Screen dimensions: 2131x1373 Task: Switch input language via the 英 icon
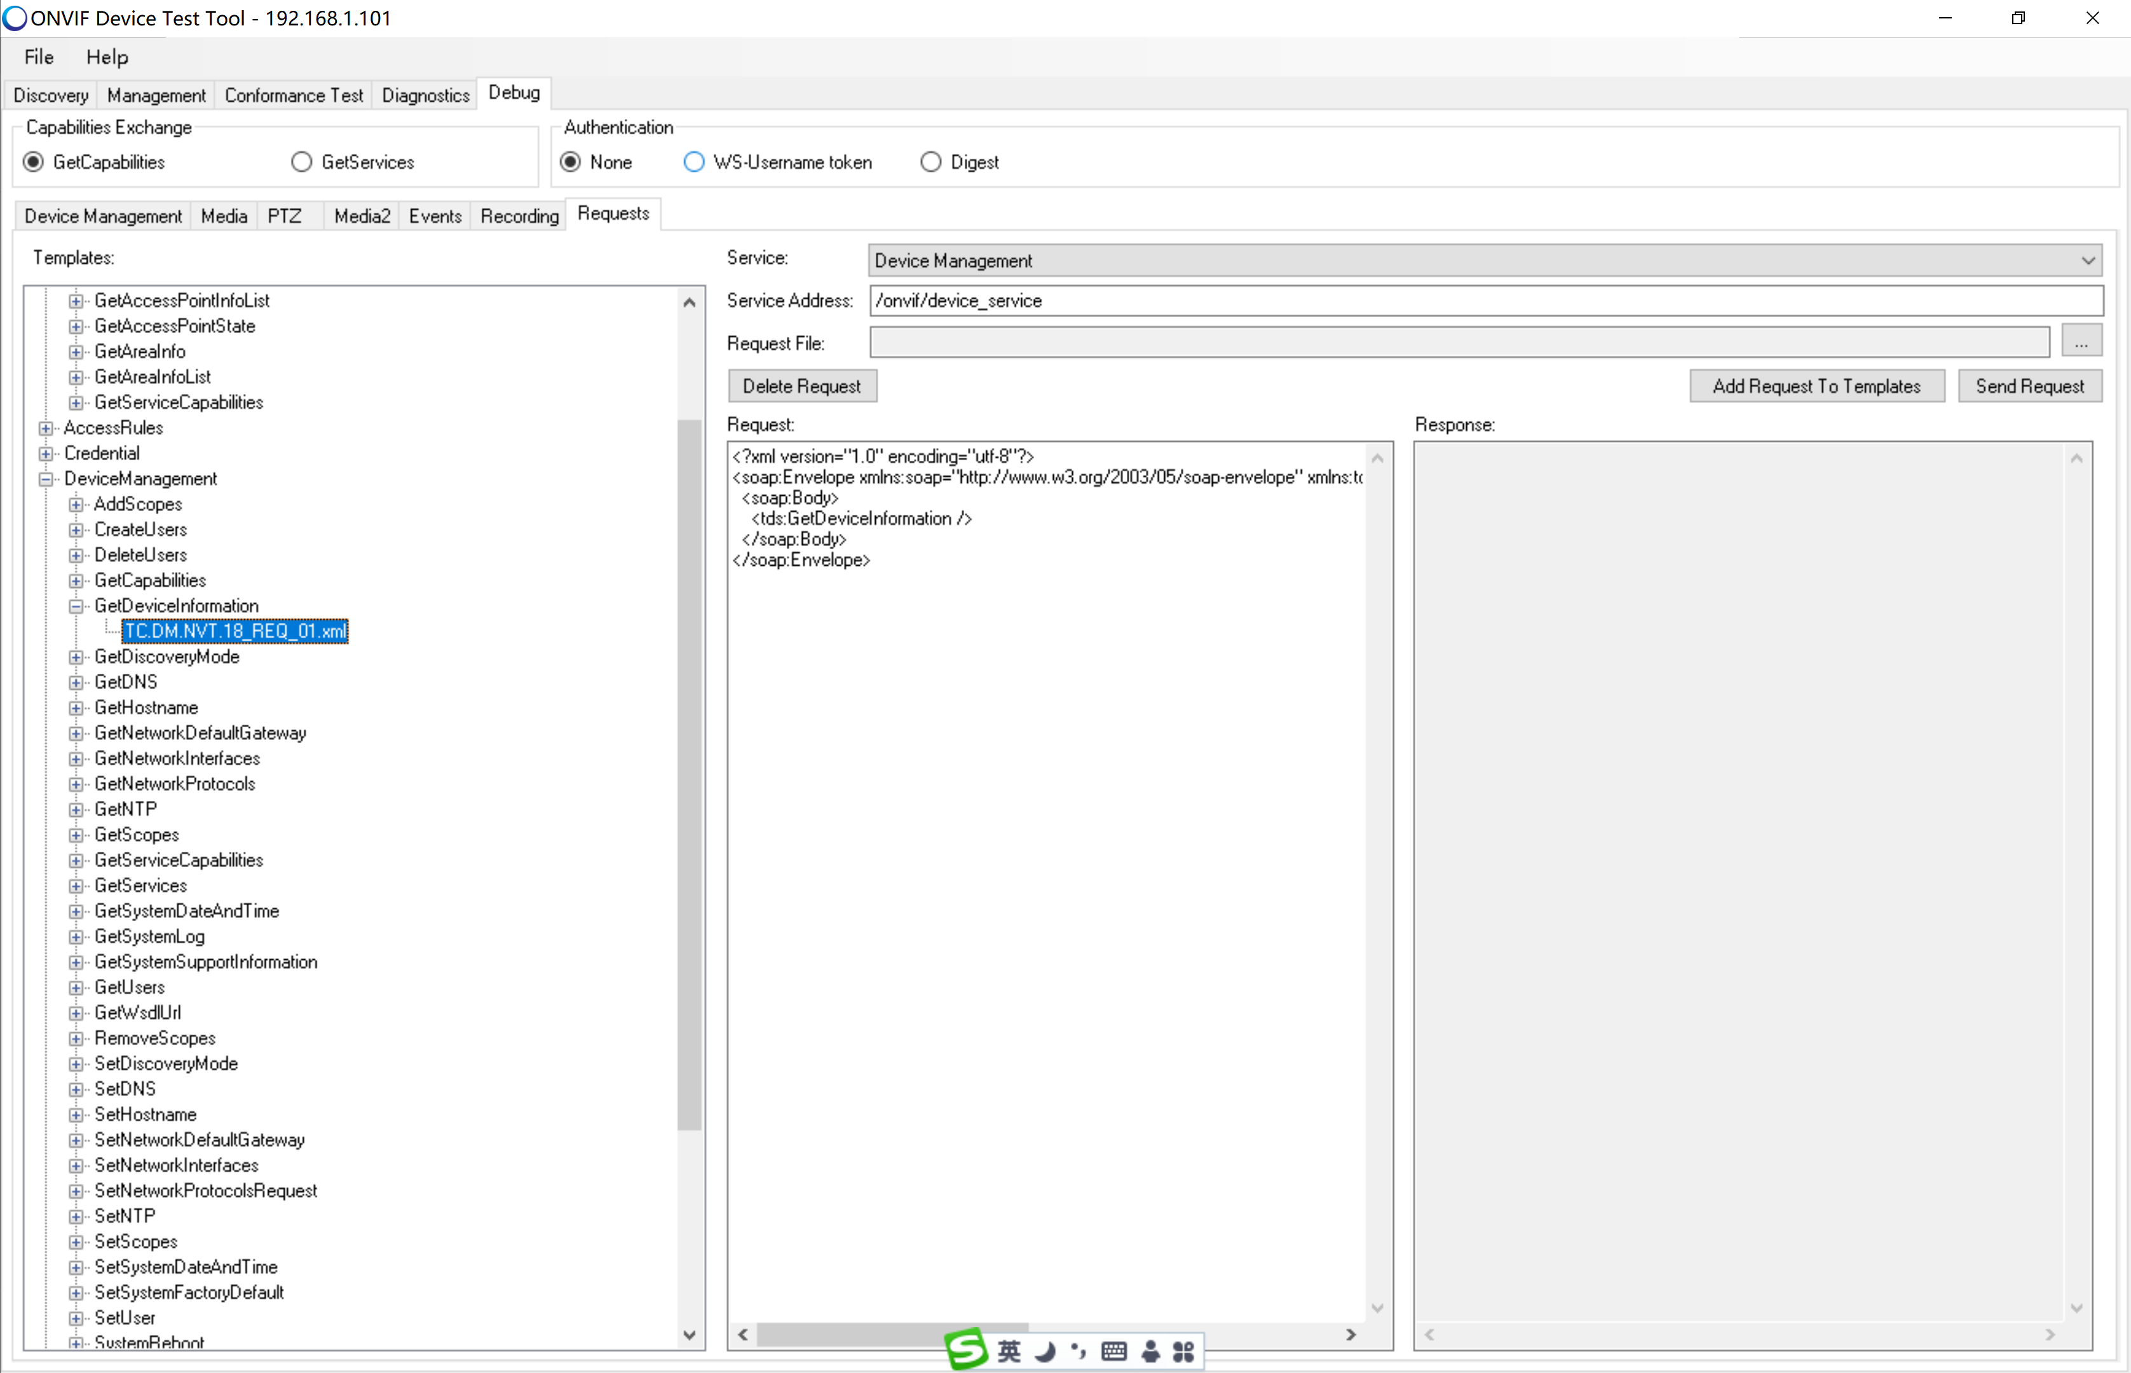pos(1010,1351)
